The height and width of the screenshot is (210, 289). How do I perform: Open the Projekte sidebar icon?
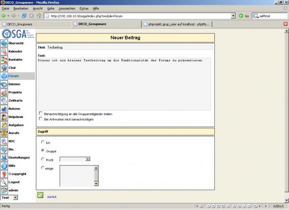(x=4, y=92)
